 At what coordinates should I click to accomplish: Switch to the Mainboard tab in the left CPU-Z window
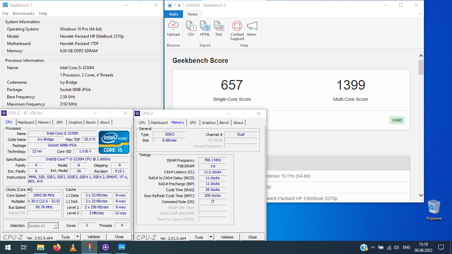(26, 122)
